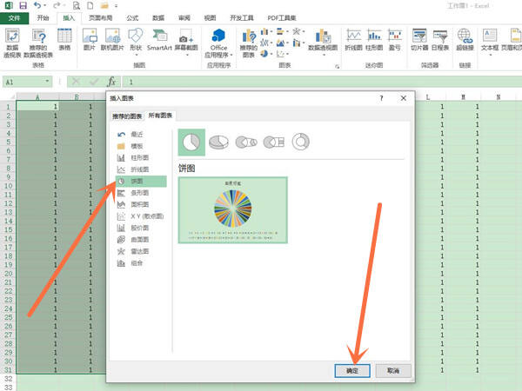The image size is (522, 391).
Task: Insert a hyperlink using the ribbon icon
Action: pos(465,40)
